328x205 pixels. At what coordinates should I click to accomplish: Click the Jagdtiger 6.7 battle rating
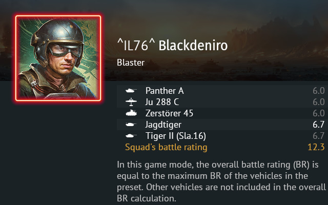[x=319, y=125]
